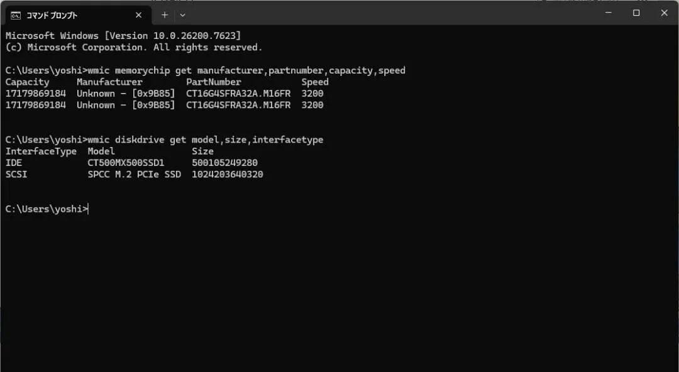Screen dimensions: 679x372
Task: Maximize the terminal window
Action: [636, 13]
